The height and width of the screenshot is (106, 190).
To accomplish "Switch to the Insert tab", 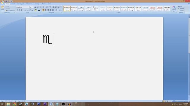I will point(13,4).
